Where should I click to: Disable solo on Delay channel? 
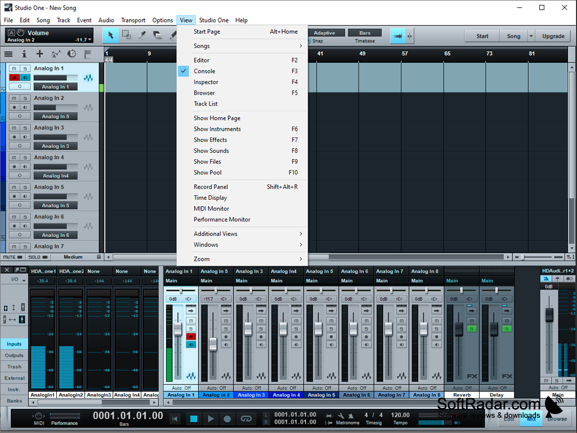507,328
